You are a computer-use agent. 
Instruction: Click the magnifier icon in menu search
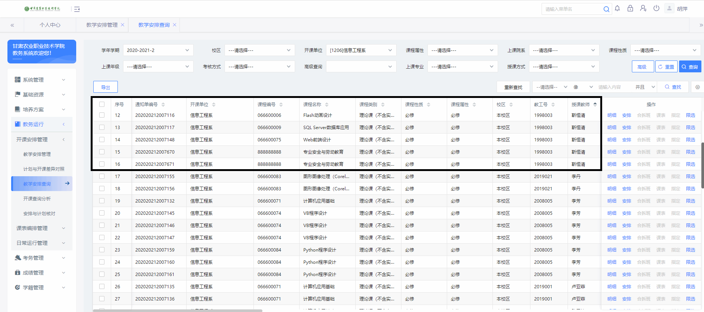click(606, 9)
